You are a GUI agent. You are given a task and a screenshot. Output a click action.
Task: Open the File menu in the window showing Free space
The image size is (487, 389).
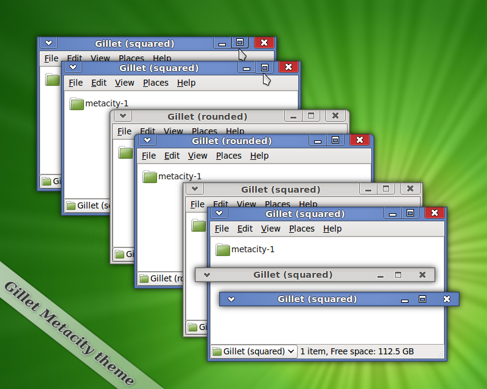(222, 229)
